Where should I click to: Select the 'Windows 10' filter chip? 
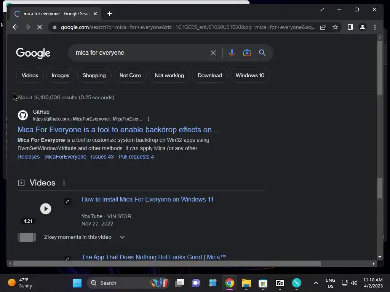tap(250, 75)
